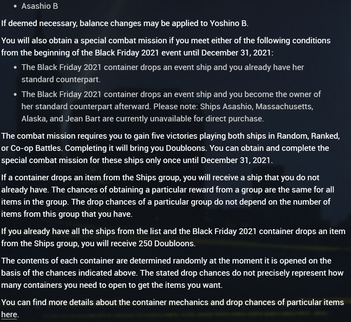
Task: Click the Yoshino B balance changes sentence
Action: pos(125,23)
